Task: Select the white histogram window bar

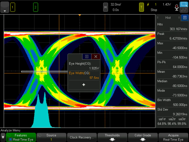Action: pyautogui.click(x=44, y=72)
